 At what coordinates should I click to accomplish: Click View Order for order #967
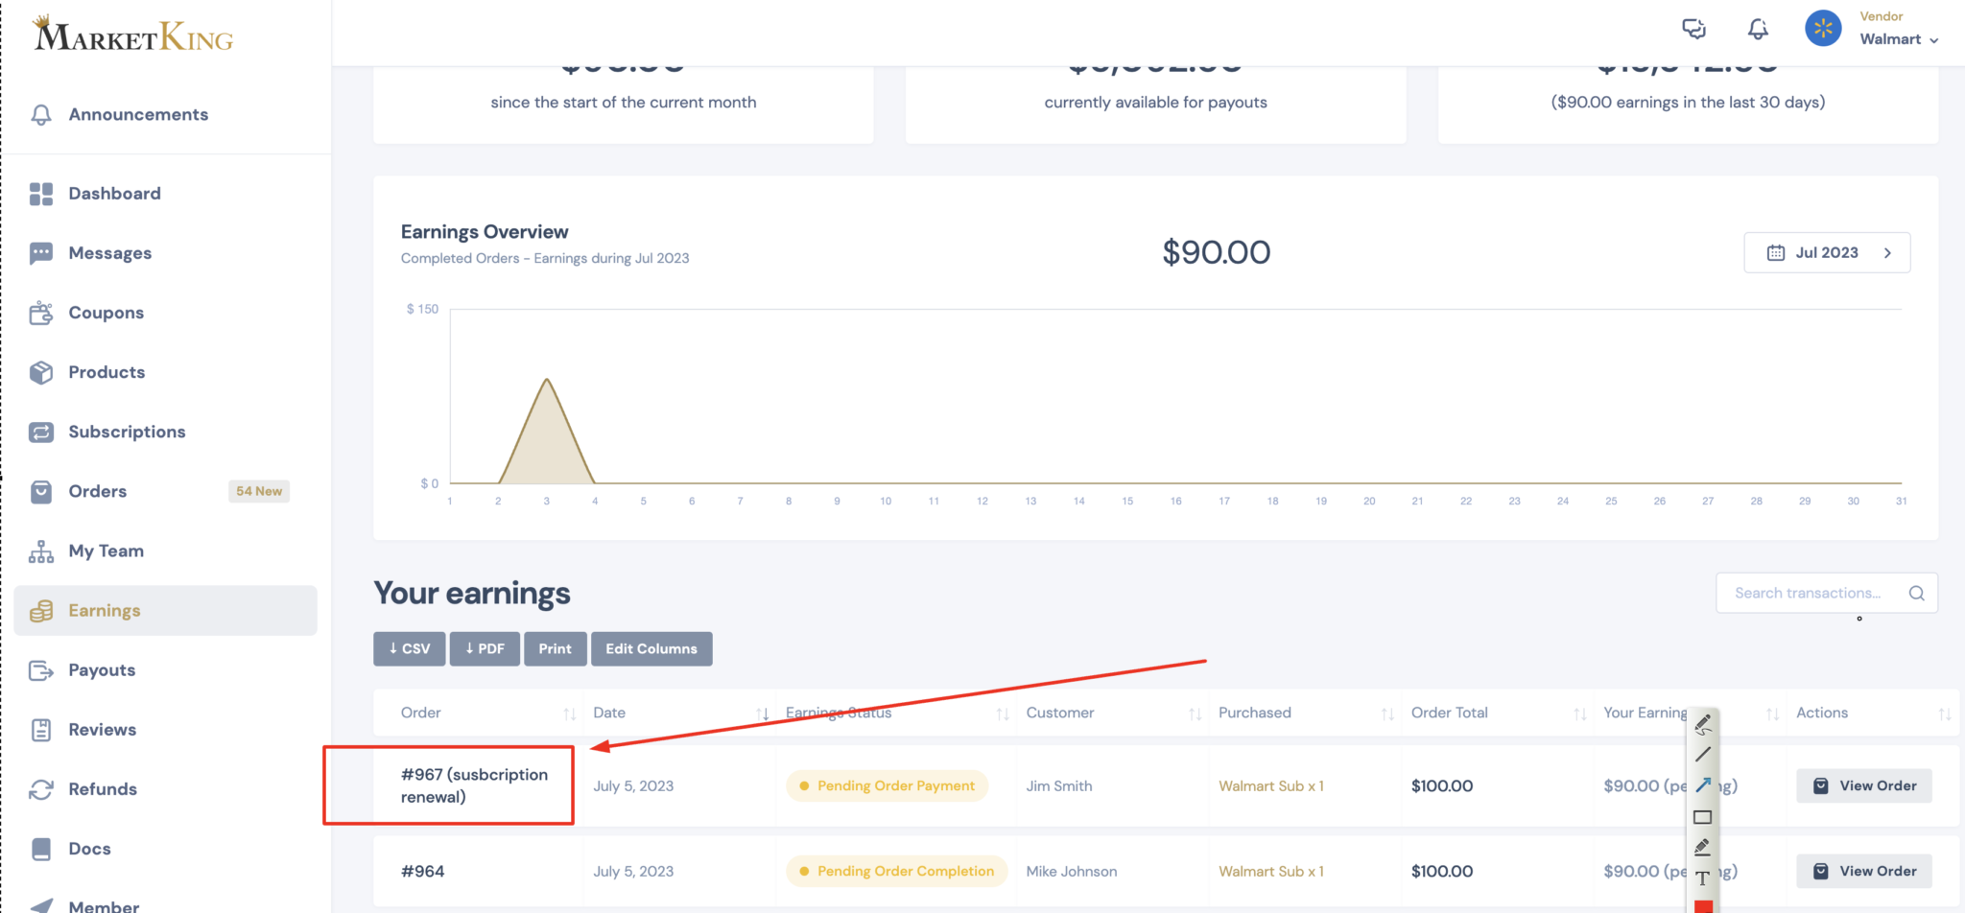click(x=1862, y=784)
